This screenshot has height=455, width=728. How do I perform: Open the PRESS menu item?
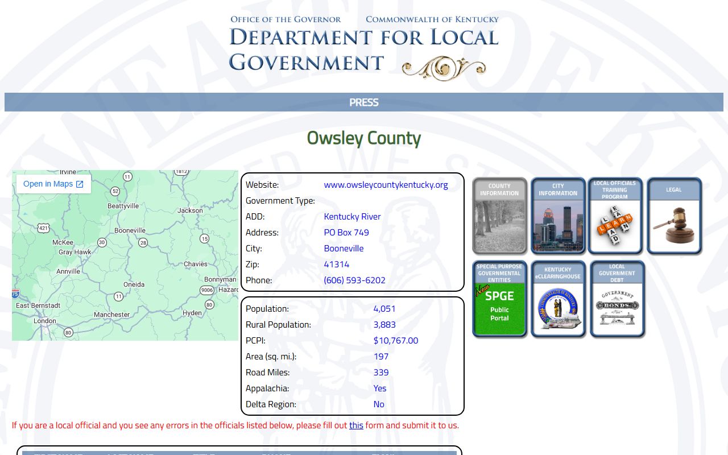[x=364, y=102]
